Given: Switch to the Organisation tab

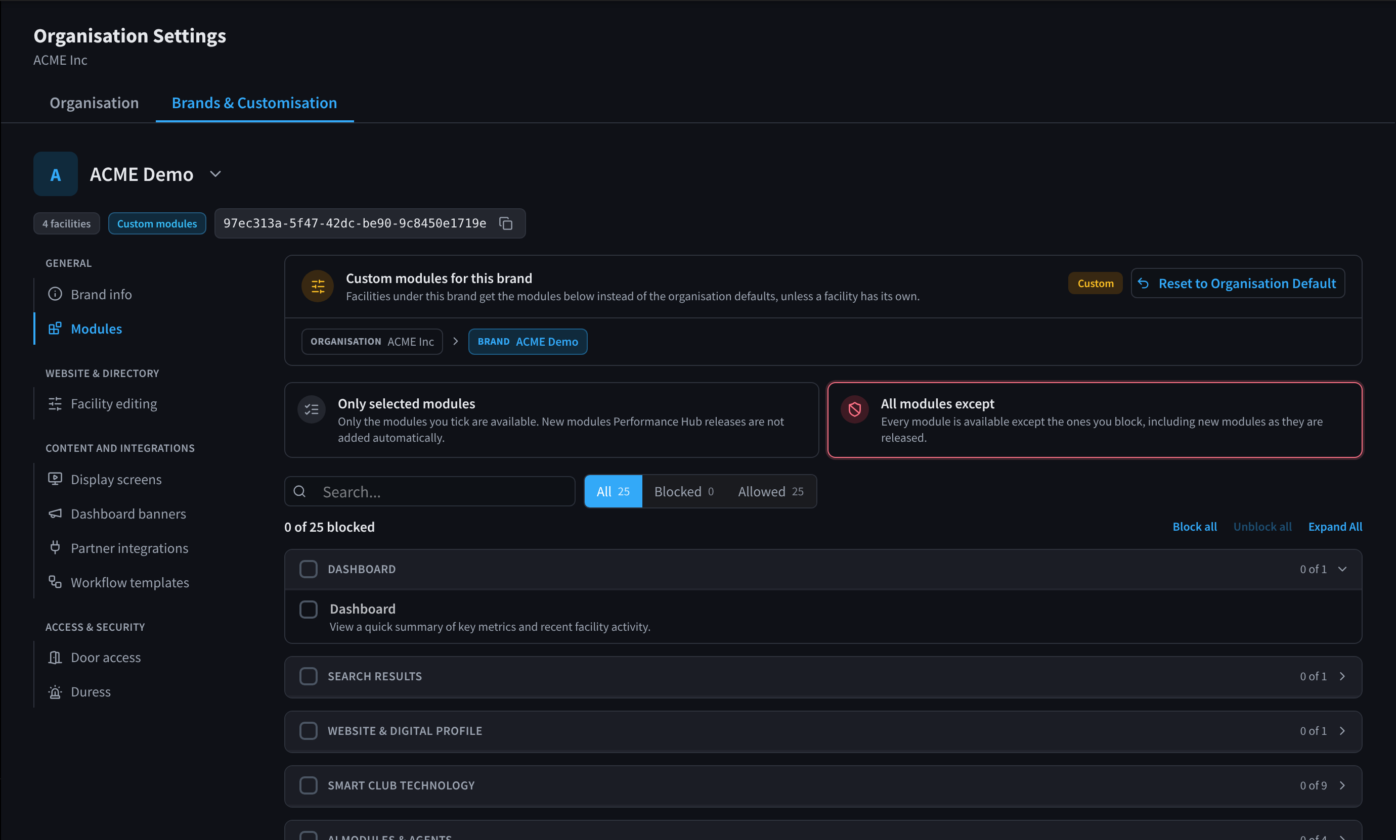Looking at the screenshot, I should pos(94,103).
